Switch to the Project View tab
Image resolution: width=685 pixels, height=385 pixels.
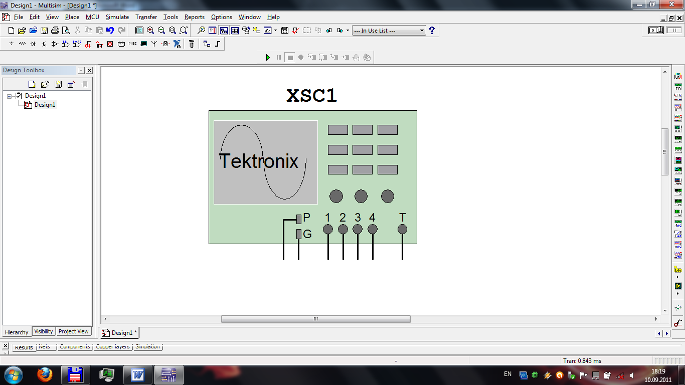[x=73, y=331]
